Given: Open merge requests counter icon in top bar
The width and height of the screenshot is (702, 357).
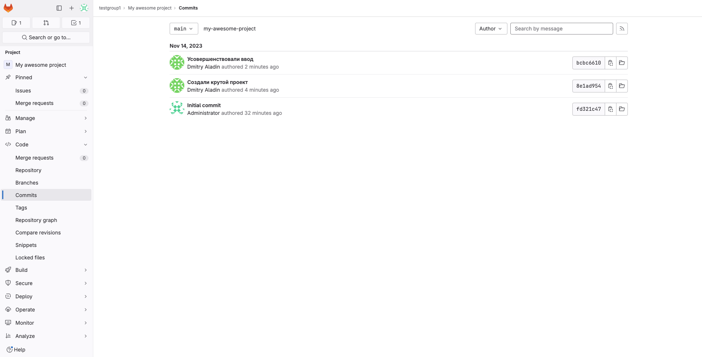Looking at the screenshot, I should pyautogui.click(x=46, y=23).
